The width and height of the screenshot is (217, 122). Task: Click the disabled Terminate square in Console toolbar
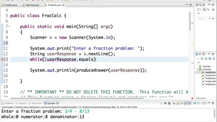(161, 103)
